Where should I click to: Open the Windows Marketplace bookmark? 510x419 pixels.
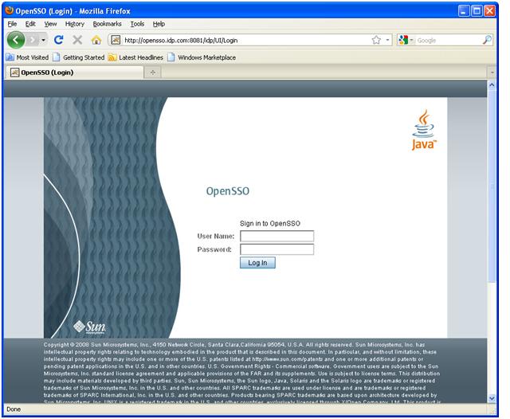(x=202, y=57)
